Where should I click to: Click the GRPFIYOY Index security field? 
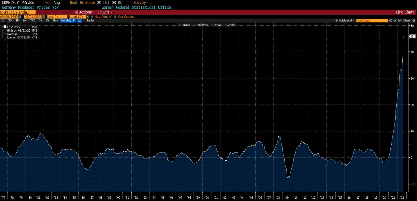[17, 12]
